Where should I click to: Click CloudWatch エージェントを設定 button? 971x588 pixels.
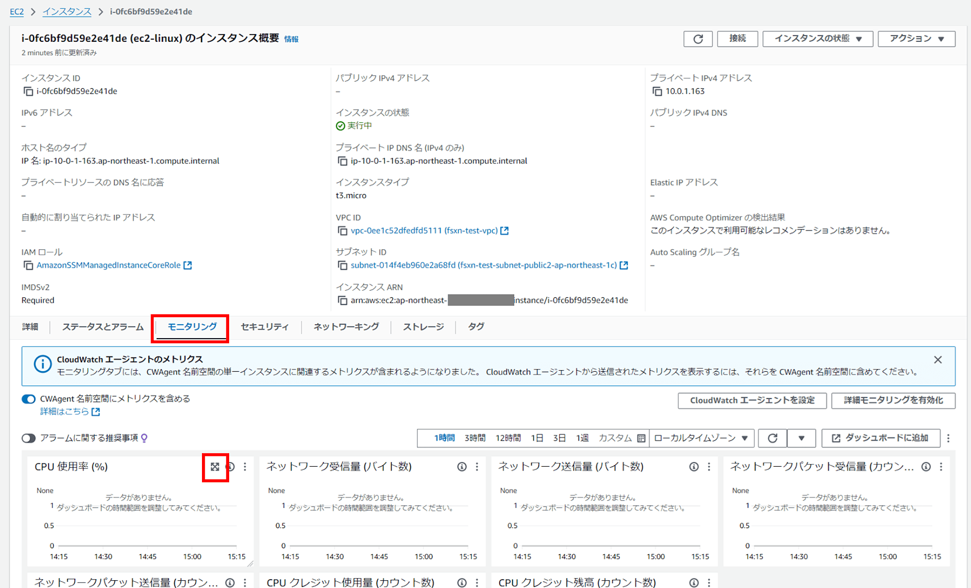point(752,401)
